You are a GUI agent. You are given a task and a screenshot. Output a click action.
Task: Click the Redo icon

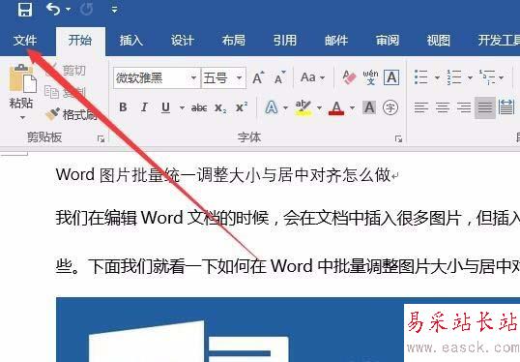pos(87,9)
